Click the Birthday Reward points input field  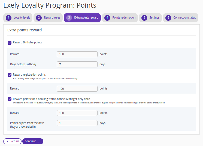(x=77, y=54)
